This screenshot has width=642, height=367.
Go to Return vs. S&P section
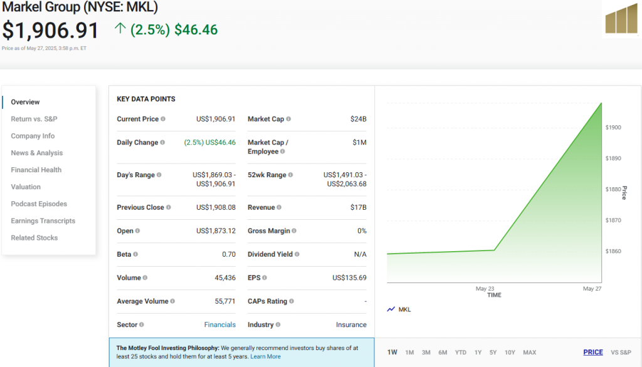click(x=34, y=119)
